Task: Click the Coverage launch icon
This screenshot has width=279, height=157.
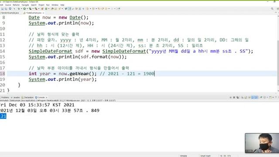Action: 30,9
